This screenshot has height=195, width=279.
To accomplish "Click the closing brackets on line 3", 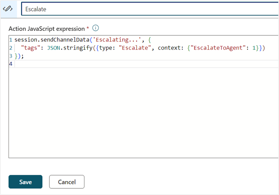I will tap(19, 56).
